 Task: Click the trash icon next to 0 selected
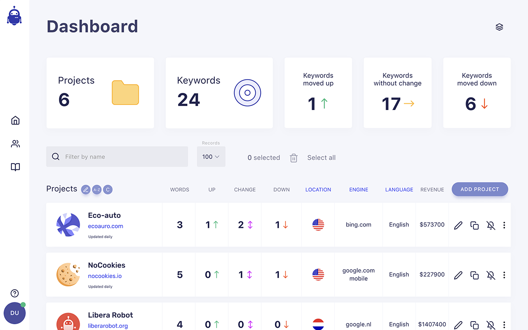tap(293, 158)
